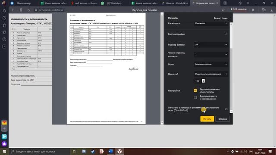Click 'Печатать с помощью системного диалогового окна' link

click(x=194, y=109)
